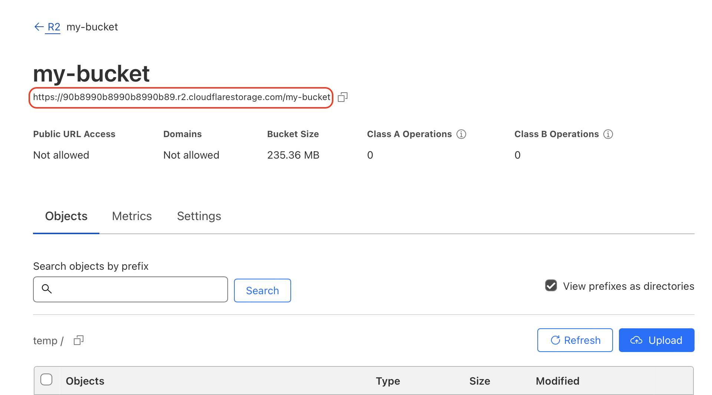The height and width of the screenshot is (395, 712).
Task: Click the magnifier icon in the search field
Action: point(47,289)
